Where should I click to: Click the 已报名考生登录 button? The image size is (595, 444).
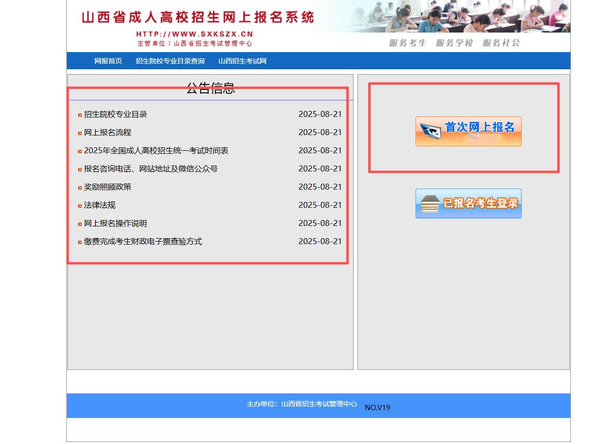468,203
